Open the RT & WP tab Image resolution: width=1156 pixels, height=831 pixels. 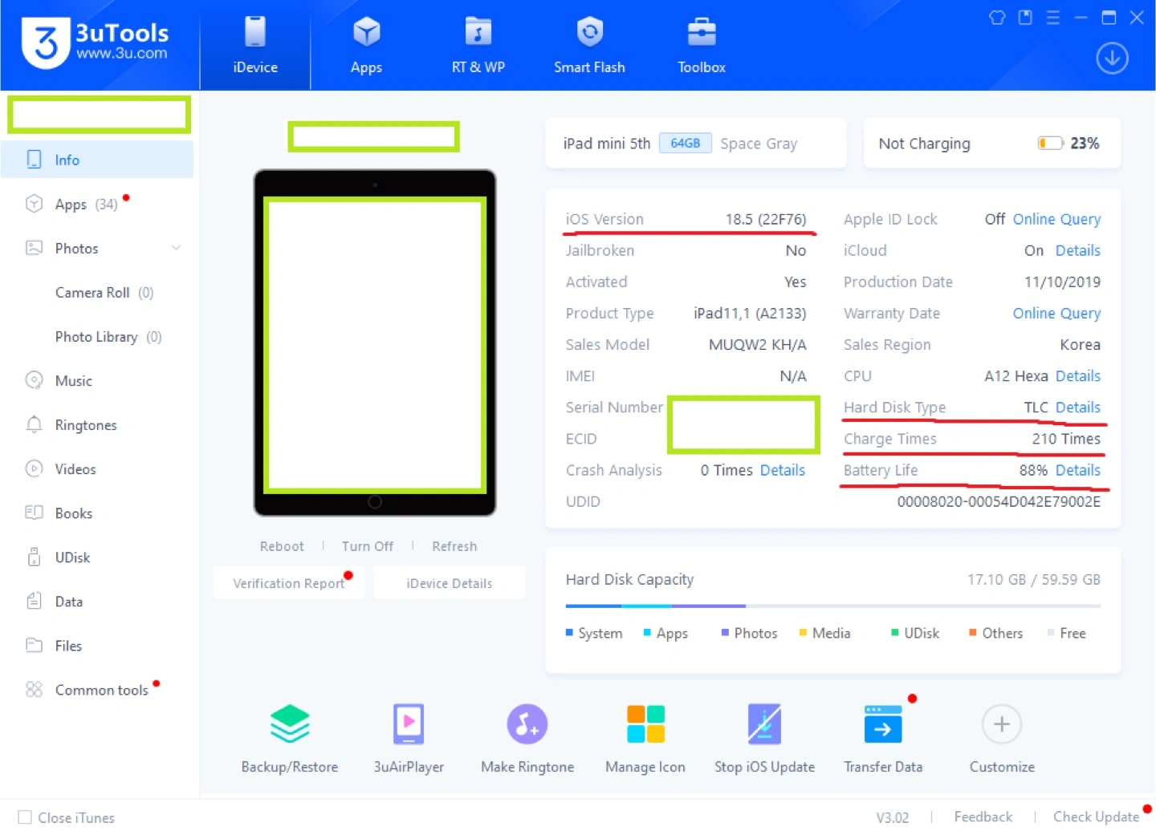point(478,46)
